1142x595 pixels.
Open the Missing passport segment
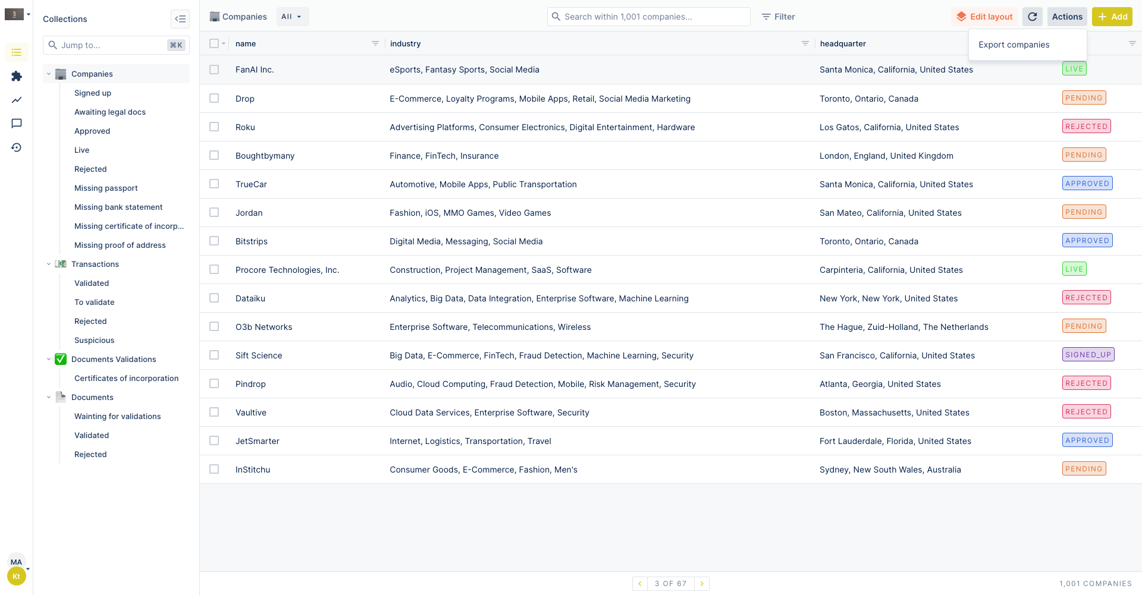click(x=106, y=188)
